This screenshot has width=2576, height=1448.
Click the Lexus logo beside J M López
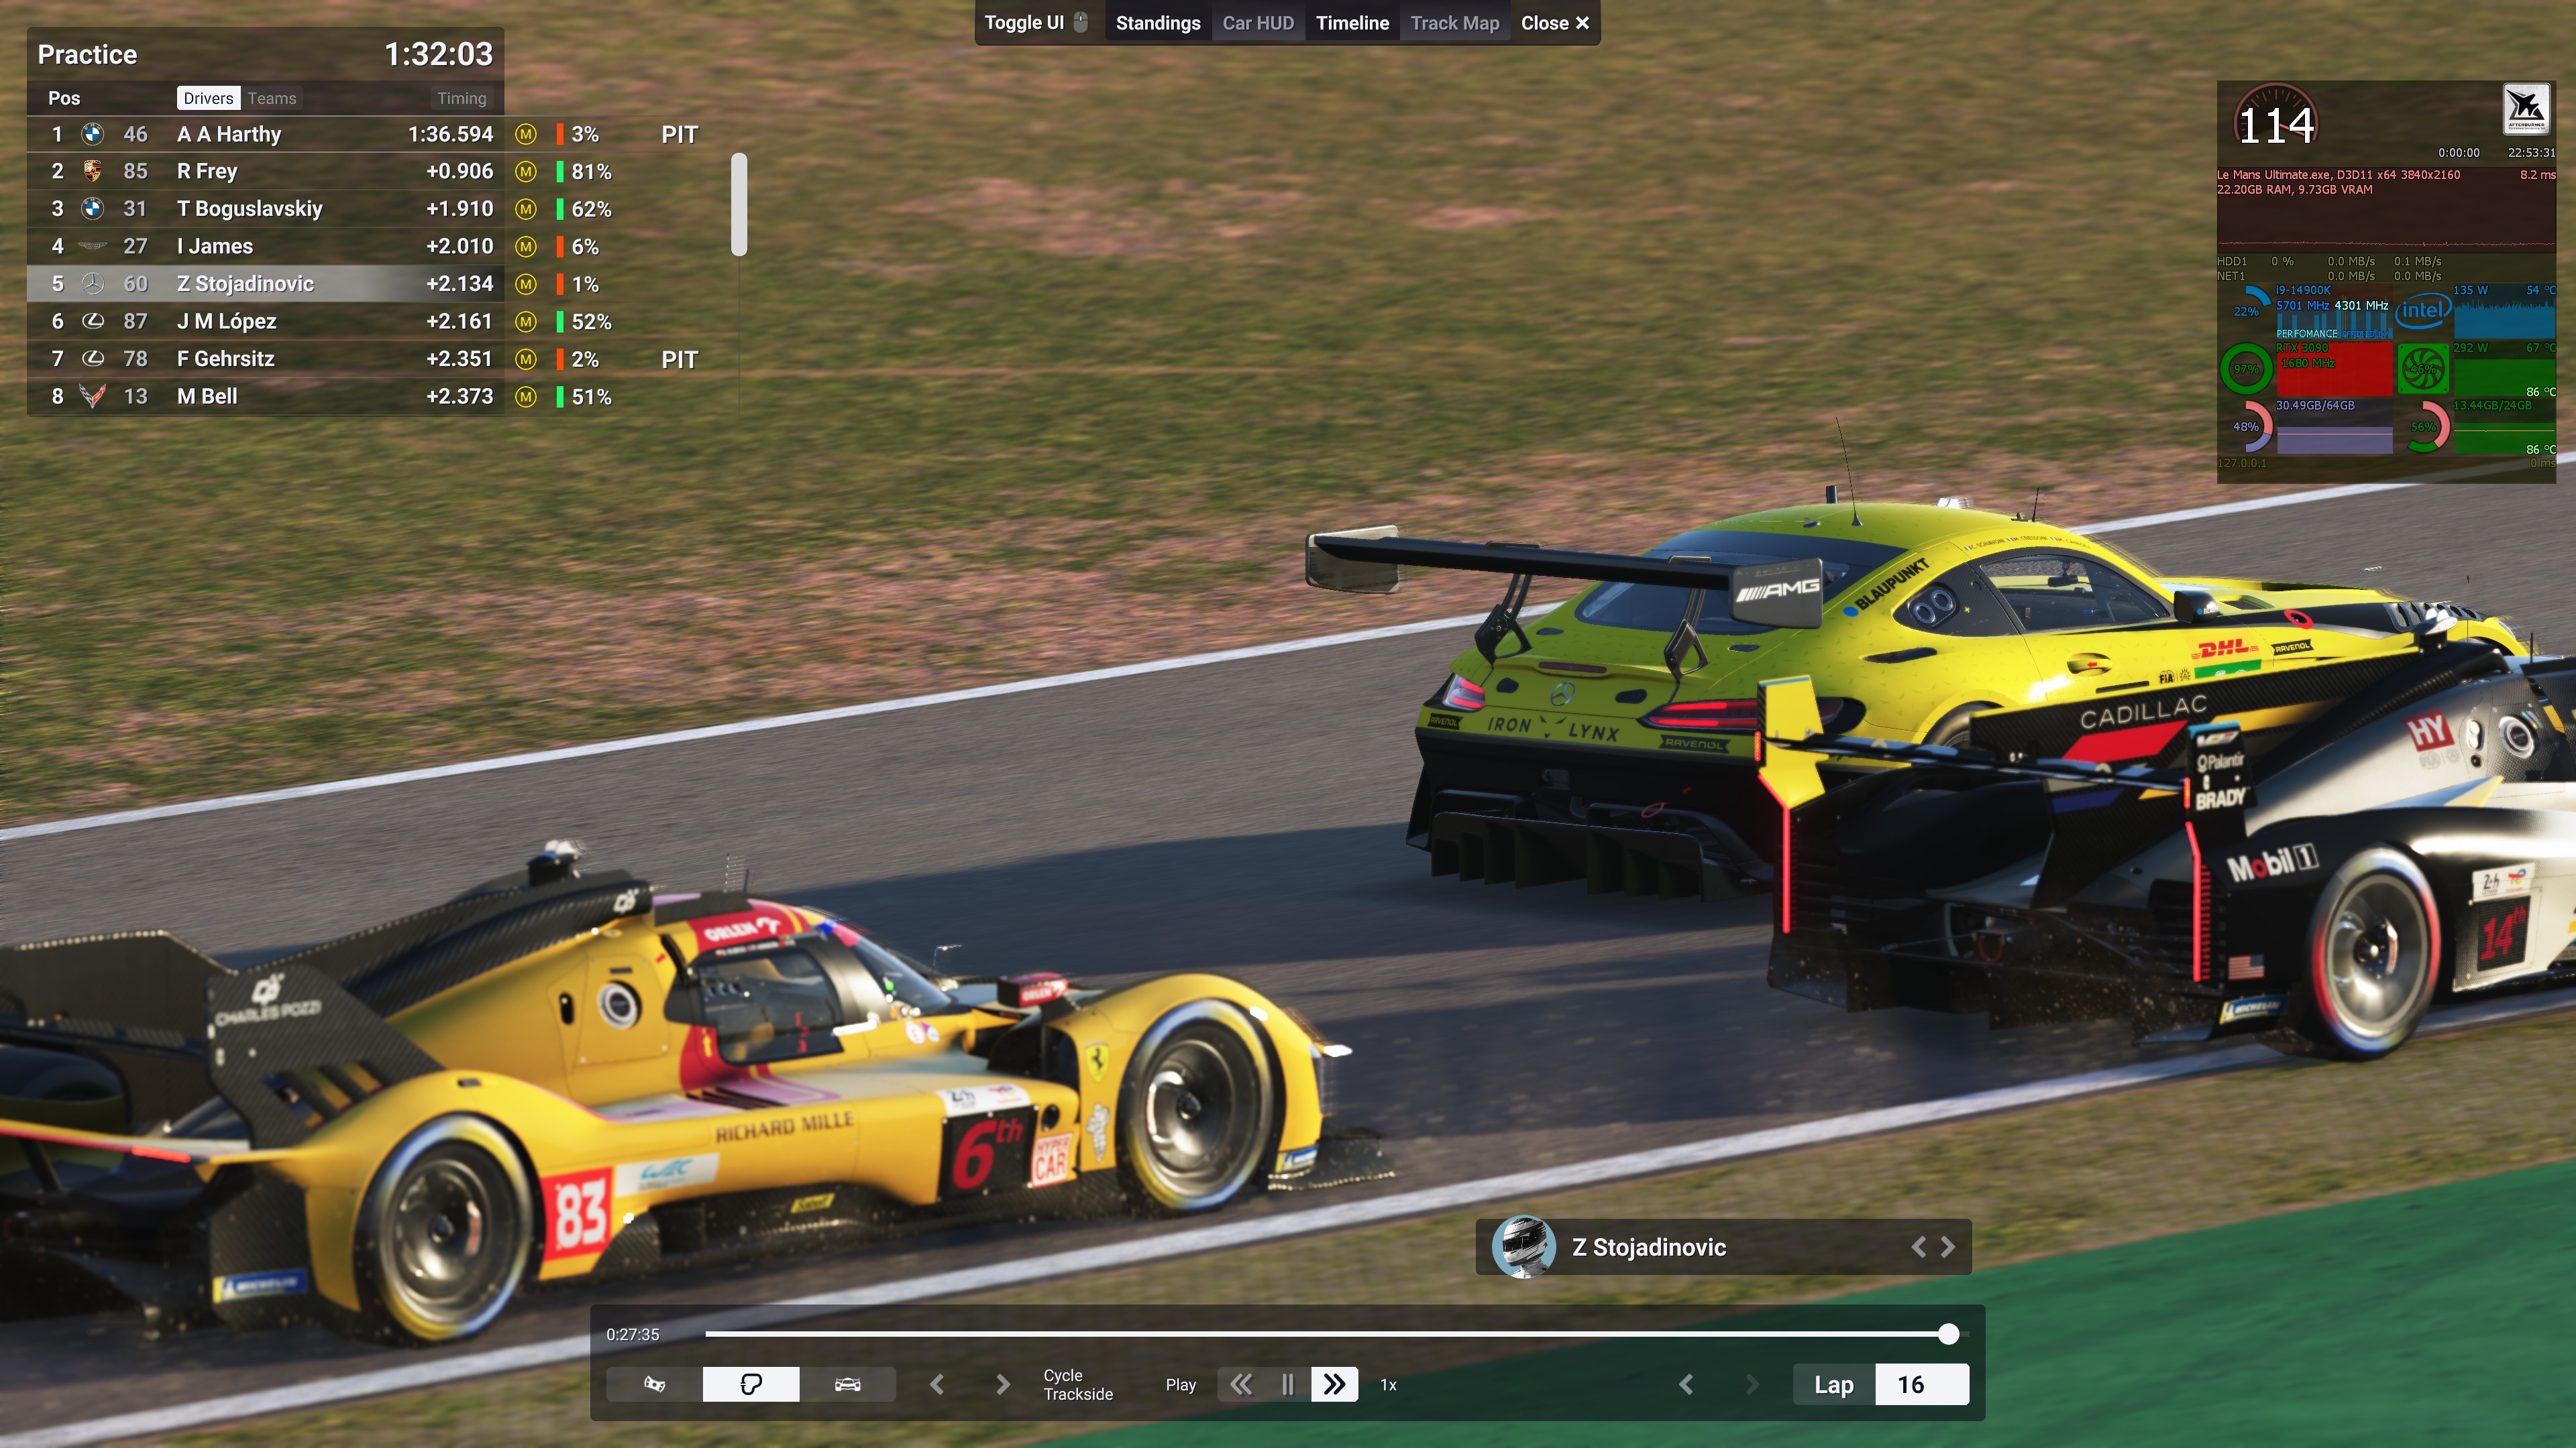click(92, 321)
